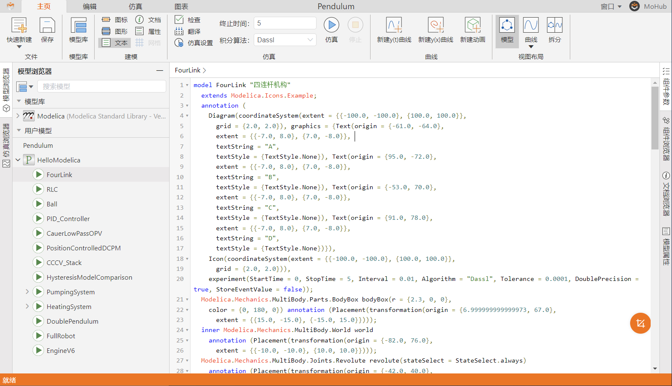Click the 新建动画 new animation icon
672x386 pixels.
click(473, 26)
